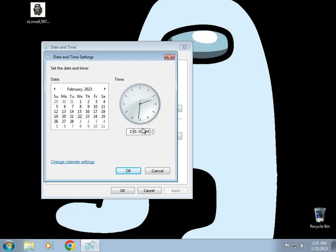Select February 16 in the calendar

click(87, 112)
